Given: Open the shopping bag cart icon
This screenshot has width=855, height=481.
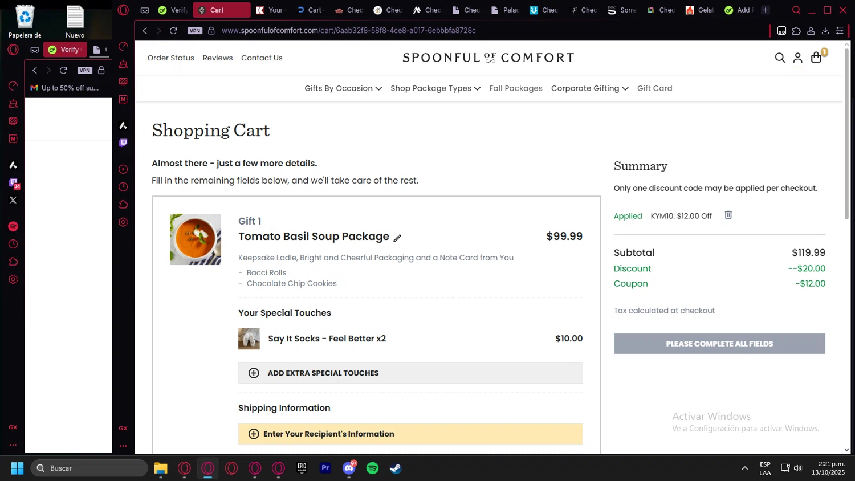Looking at the screenshot, I should (816, 58).
